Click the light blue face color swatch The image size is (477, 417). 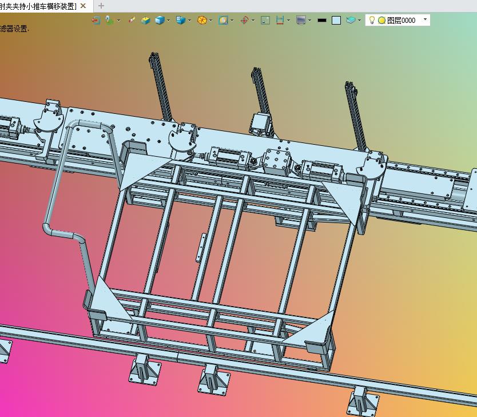(336, 21)
